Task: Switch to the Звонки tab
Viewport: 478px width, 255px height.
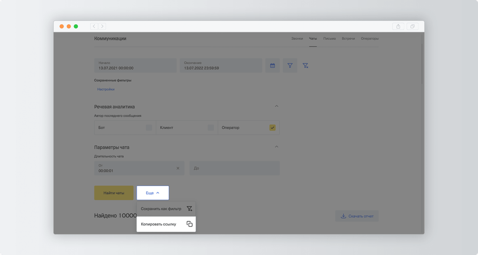Action: point(297,38)
